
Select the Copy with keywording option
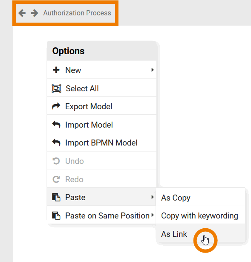click(200, 215)
